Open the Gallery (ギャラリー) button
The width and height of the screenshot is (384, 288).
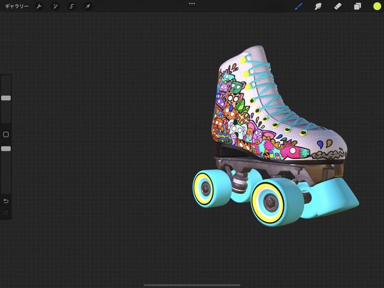tap(17, 6)
